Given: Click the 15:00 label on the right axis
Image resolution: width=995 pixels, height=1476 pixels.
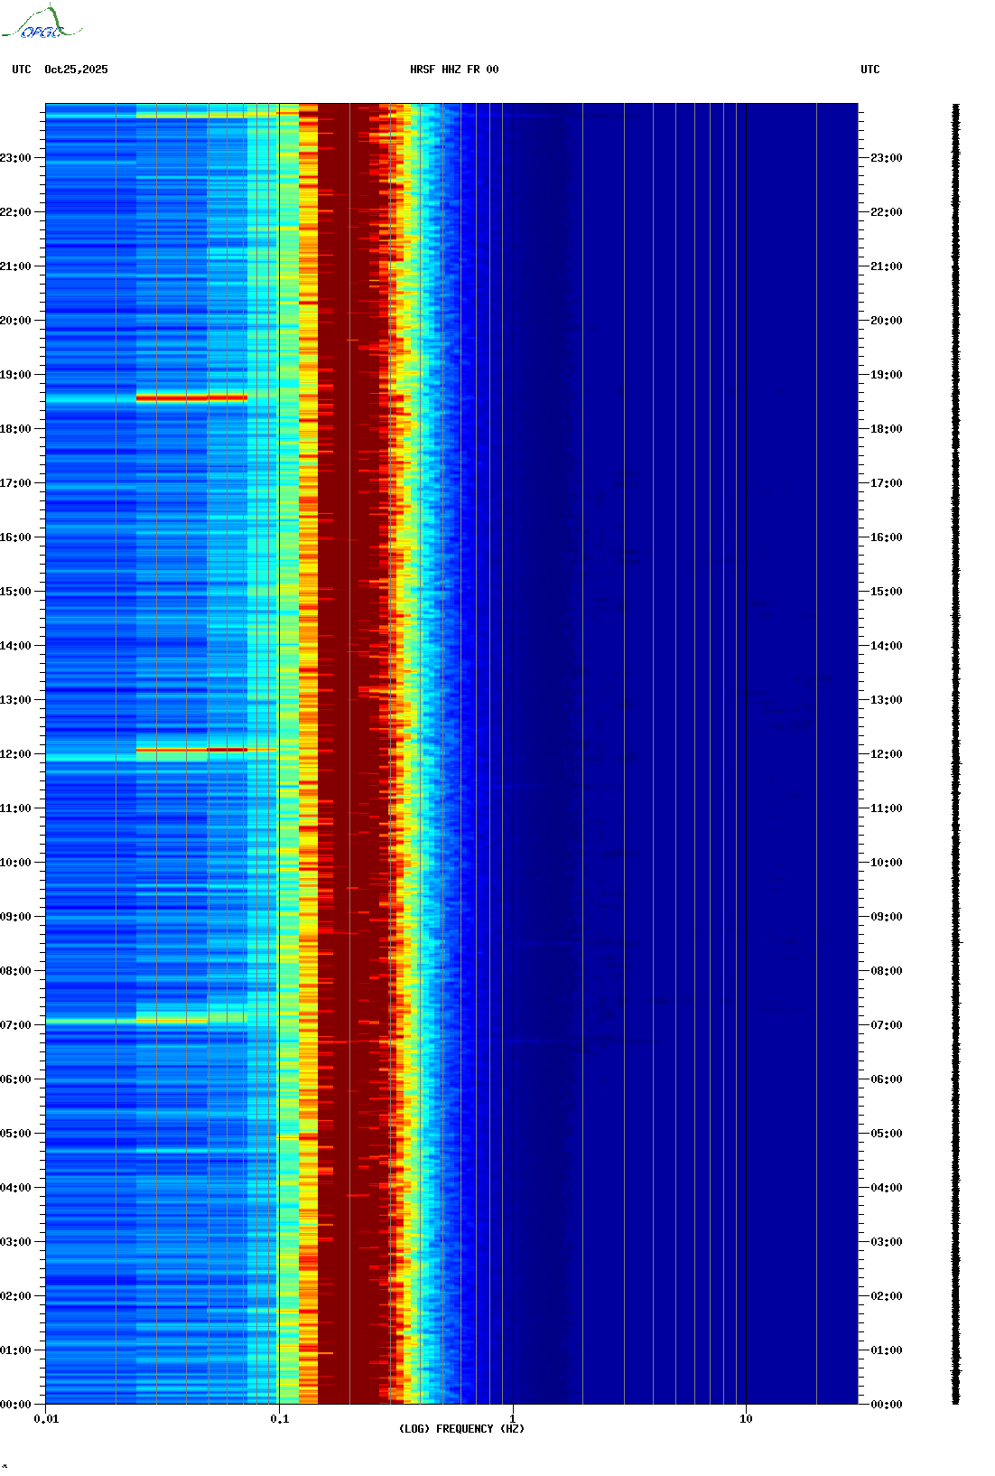Looking at the screenshot, I should 887,592.
